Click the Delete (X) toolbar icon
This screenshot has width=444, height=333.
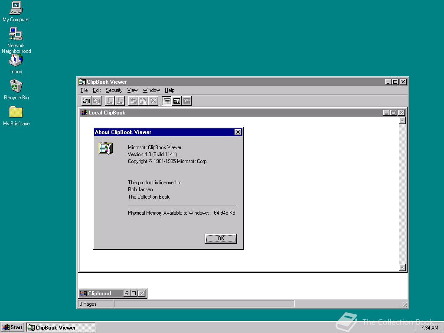153,101
